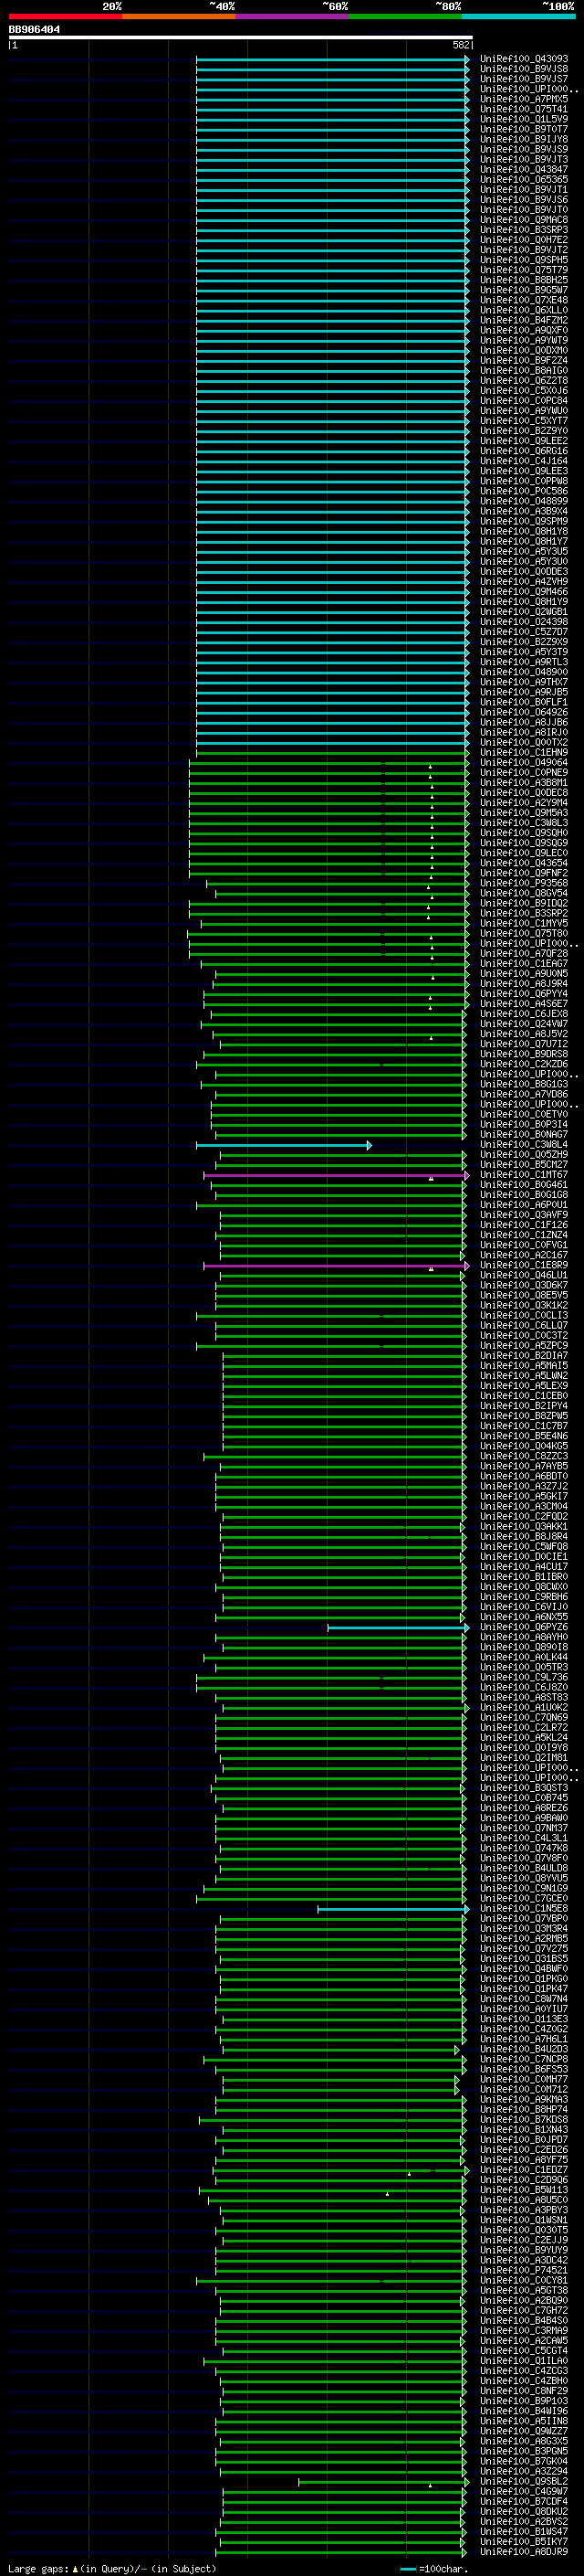Select hit UniRef100_A5MAI5
The image size is (584, 2576).
[x=524, y=1366]
